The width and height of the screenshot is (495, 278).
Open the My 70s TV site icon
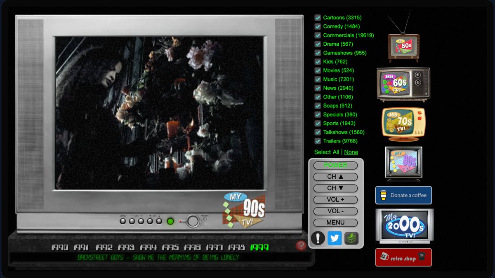point(403,124)
